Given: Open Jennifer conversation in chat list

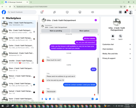Looking at the screenshot, I should (x=18, y=62).
